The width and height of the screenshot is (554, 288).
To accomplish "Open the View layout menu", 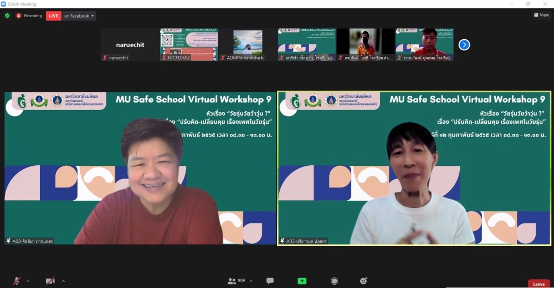I will [541, 15].
